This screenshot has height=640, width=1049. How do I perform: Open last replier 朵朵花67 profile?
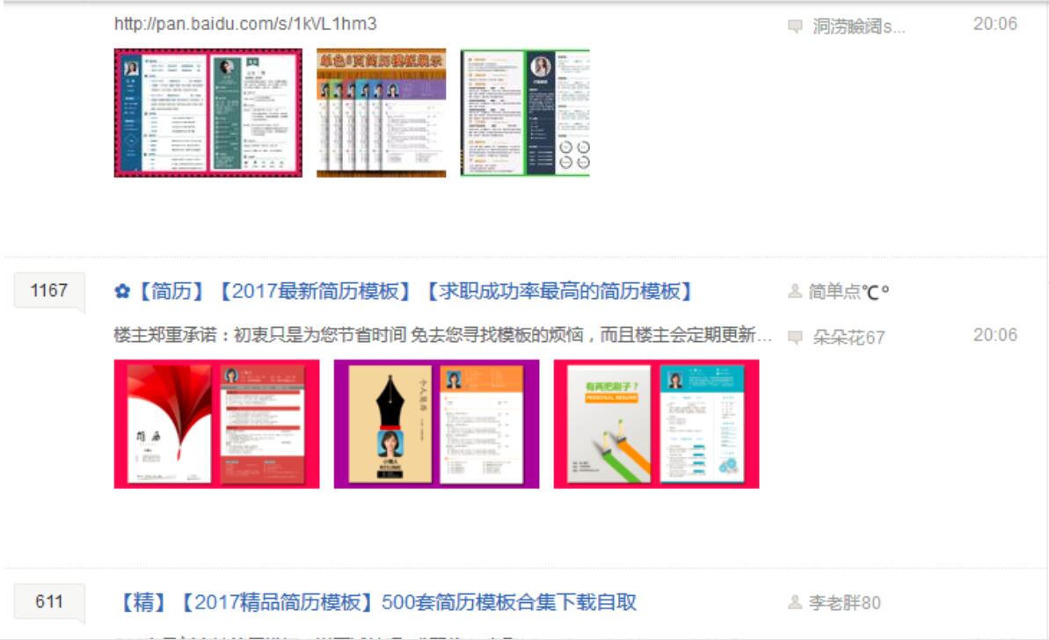(x=849, y=338)
